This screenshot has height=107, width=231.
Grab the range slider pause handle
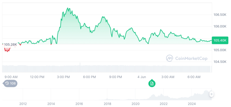click(212, 94)
